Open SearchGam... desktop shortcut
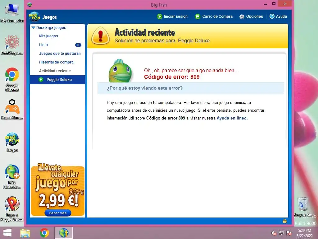This screenshot has width=318, height=239. [12, 110]
